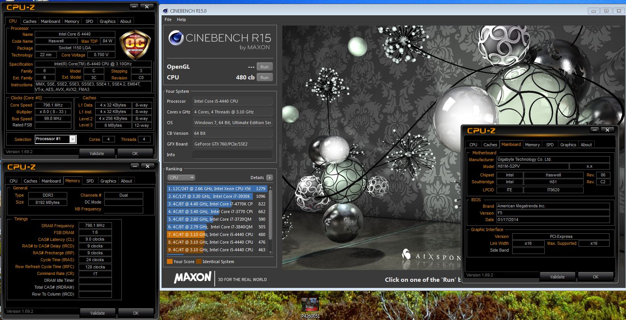Click Validate in the Mainboard CPU-Z window
This screenshot has width=626, height=320.
click(557, 277)
